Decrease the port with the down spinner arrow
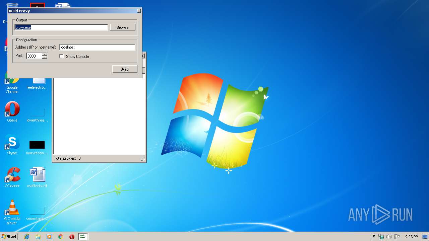Viewport: 429px width, 241px height. click(x=45, y=58)
